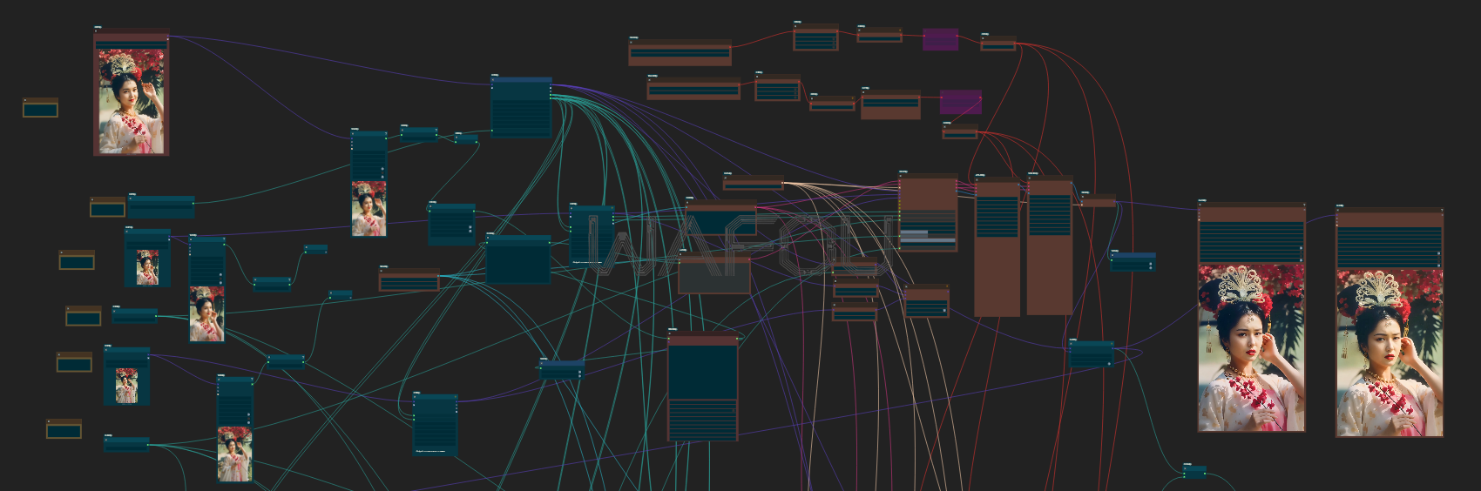This screenshot has width=1481, height=491.
Task: Click the light gray bar in brown node
Action: point(914,234)
